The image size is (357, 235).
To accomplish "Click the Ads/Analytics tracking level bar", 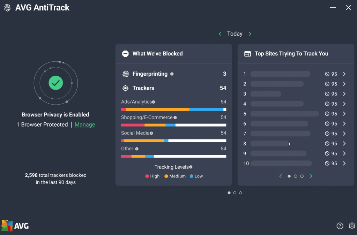I will coord(174,109).
